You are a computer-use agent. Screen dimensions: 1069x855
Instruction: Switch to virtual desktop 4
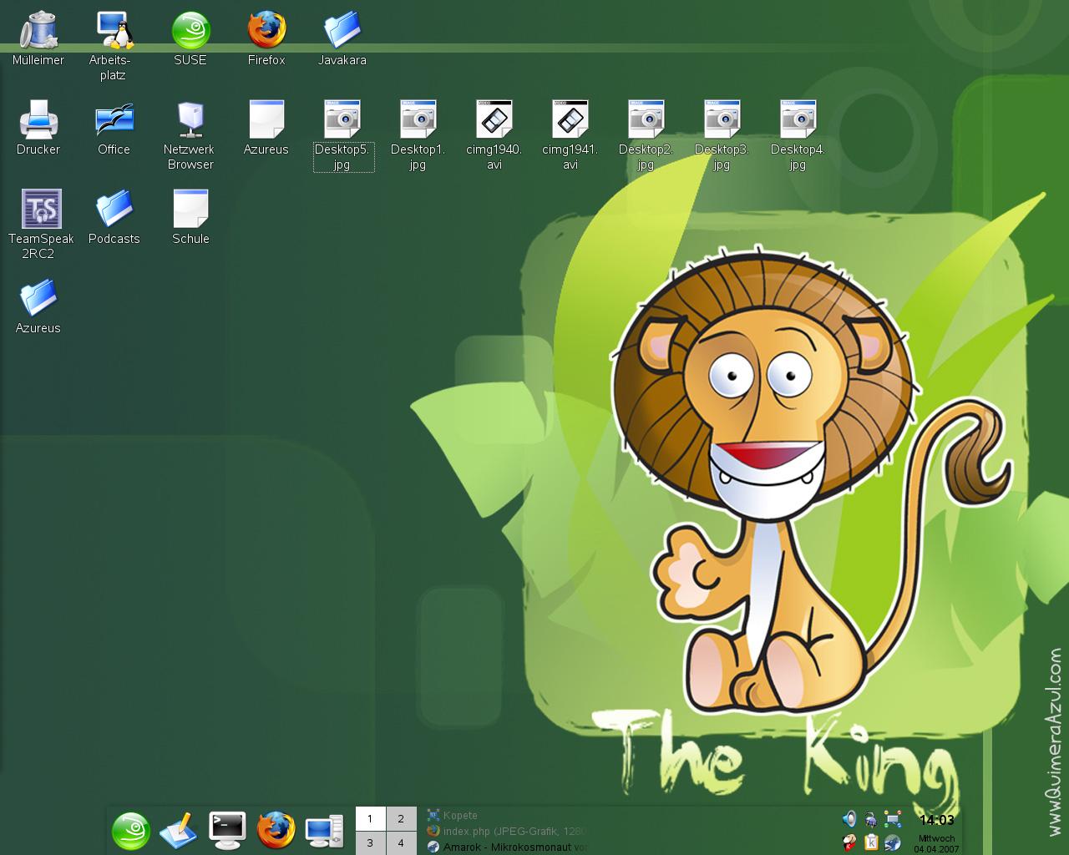(401, 843)
